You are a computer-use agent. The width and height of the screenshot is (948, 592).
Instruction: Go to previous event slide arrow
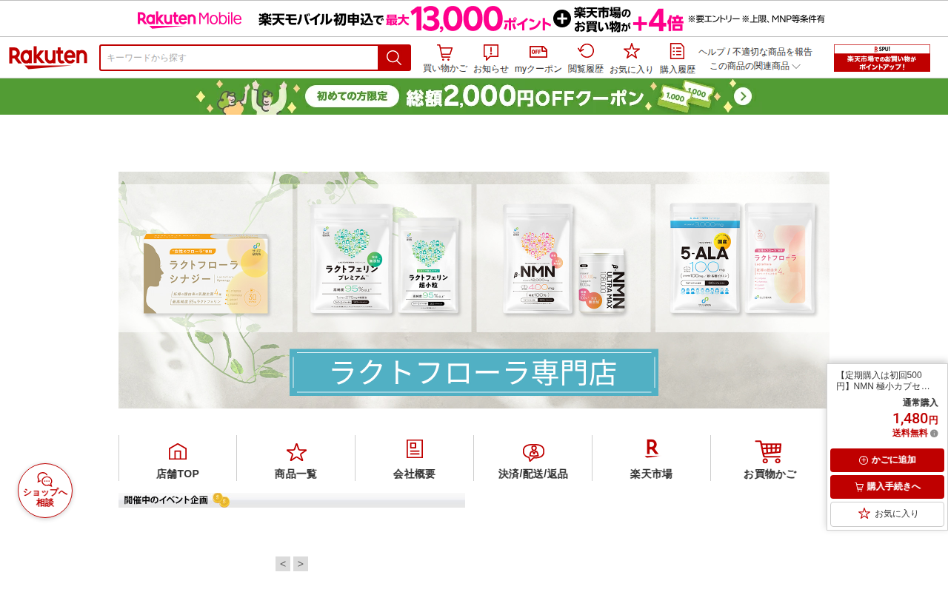pyautogui.click(x=283, y=564)
